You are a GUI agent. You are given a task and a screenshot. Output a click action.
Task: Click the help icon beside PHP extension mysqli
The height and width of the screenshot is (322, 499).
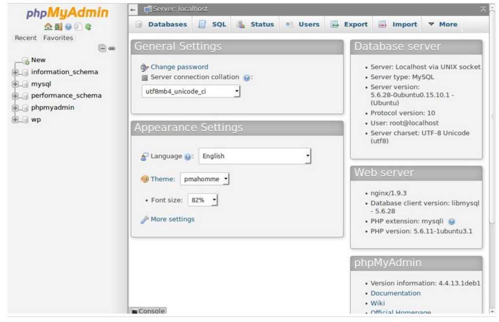pyautogui.click(x=451, y=221)
